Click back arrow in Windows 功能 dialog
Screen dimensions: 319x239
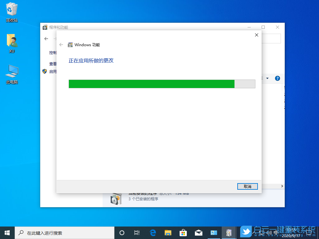61,45
